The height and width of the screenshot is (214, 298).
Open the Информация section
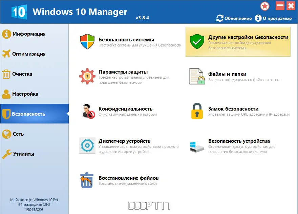(x=34, y=34)
